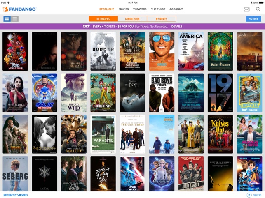This screenshot has width=265, height=198.
Task: Open The Photograph poster
Action: [45, 134]
